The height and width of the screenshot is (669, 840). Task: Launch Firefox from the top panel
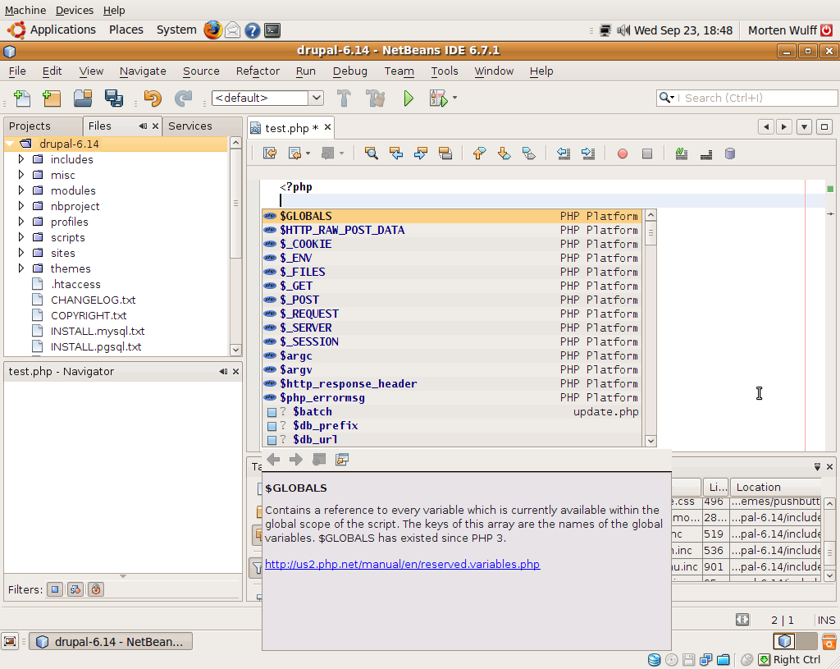tap(212, 30)
